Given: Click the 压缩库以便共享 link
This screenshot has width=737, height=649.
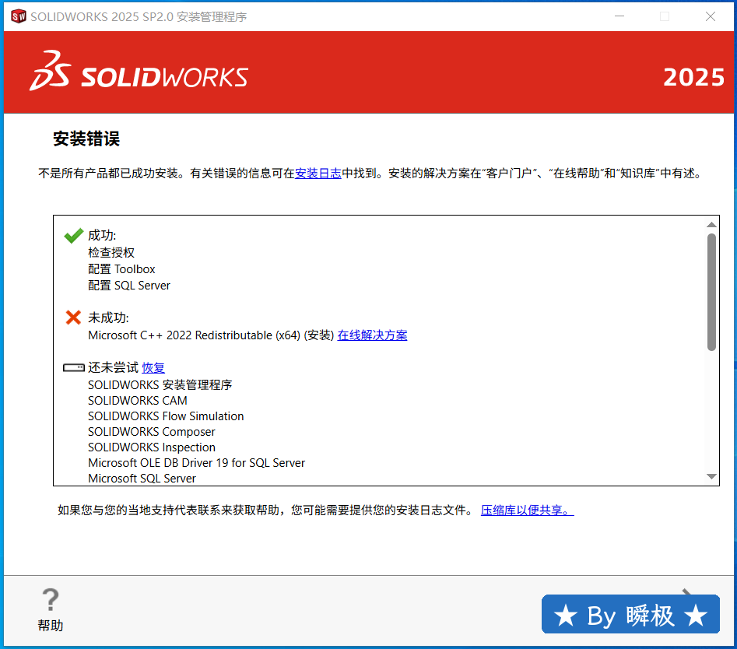Looking at the screenshot, I should coord(527,510).
